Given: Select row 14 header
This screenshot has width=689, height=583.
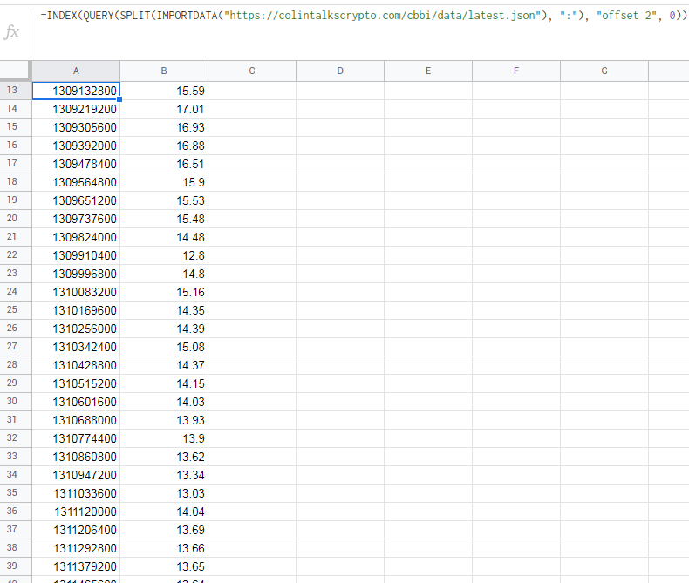Looking at the screenshot, I should coord(16,109).
